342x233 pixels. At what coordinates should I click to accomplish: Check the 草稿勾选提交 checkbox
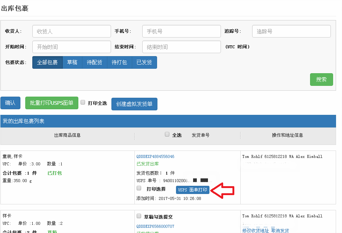(x=139, y=216)
